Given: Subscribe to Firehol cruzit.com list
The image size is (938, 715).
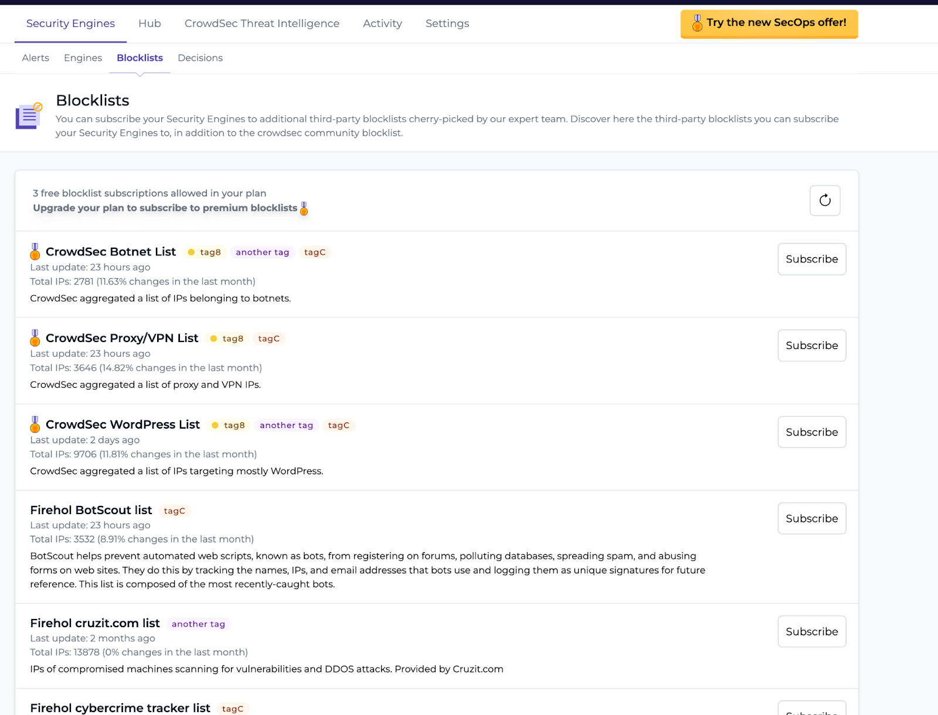Looking at the screenshot, I should pos(812,631).
